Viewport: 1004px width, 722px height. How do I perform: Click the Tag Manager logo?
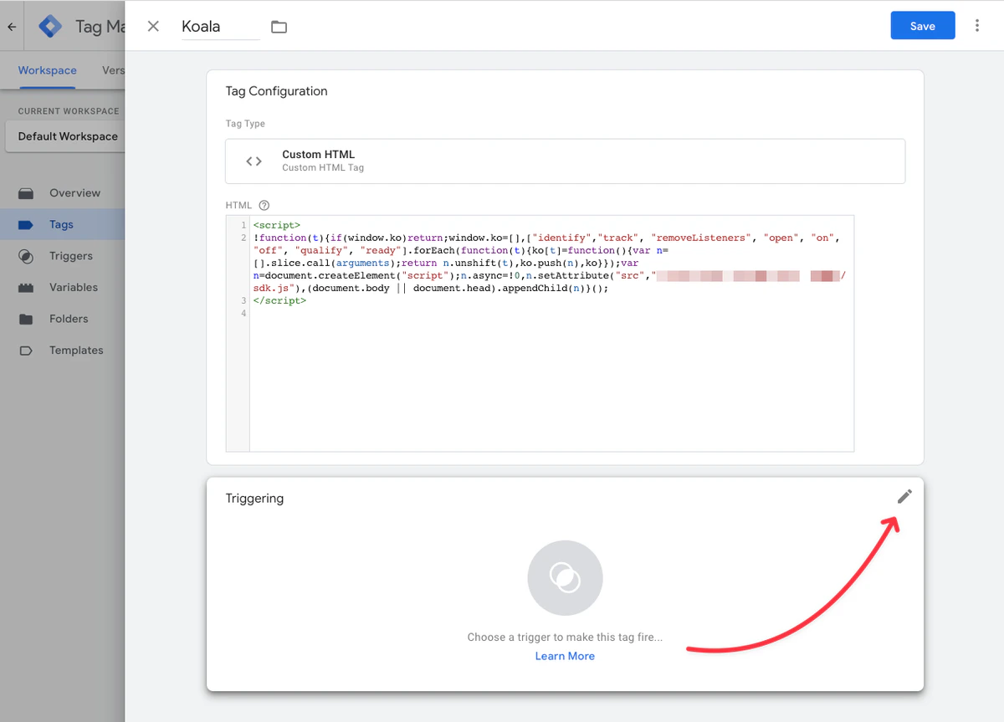(51, 27)
